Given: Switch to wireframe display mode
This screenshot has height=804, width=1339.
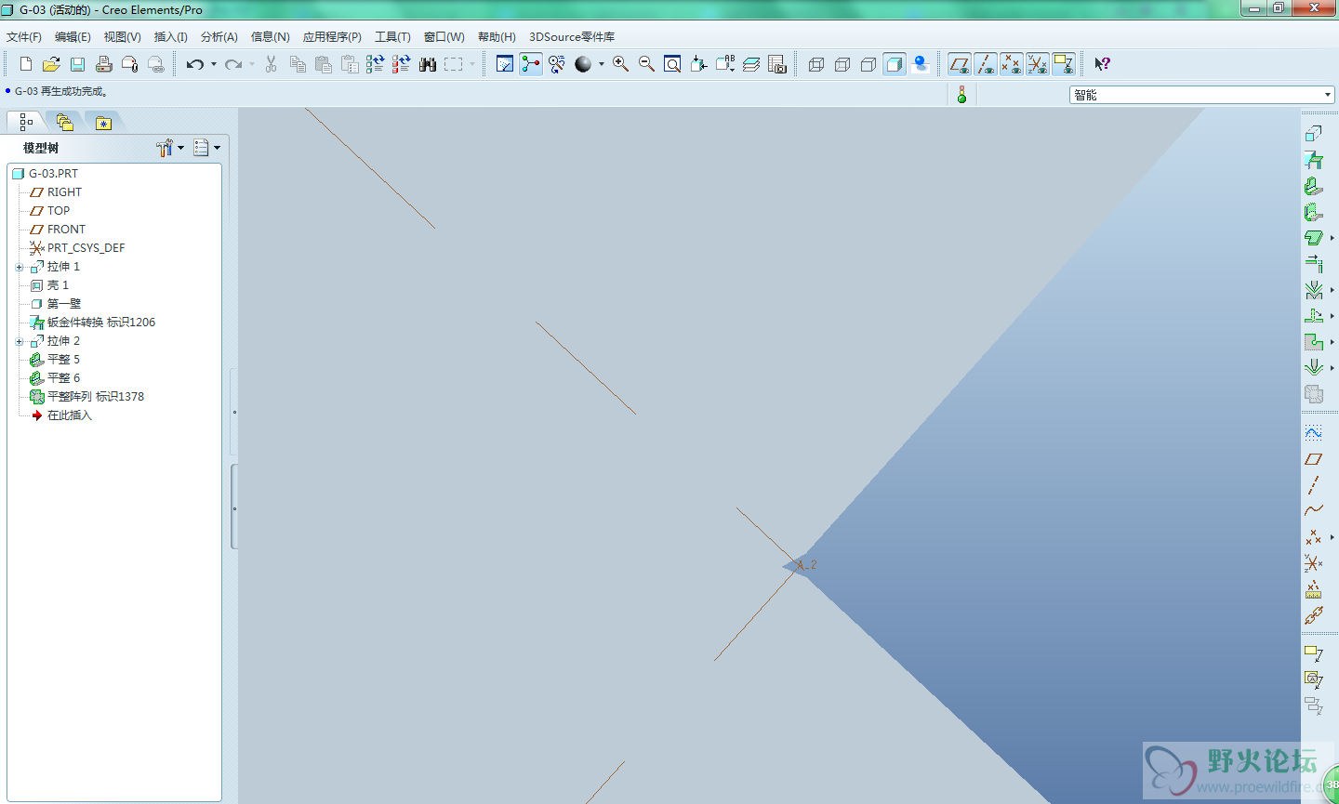Looking at the screenshot, I should coord(816,64).
